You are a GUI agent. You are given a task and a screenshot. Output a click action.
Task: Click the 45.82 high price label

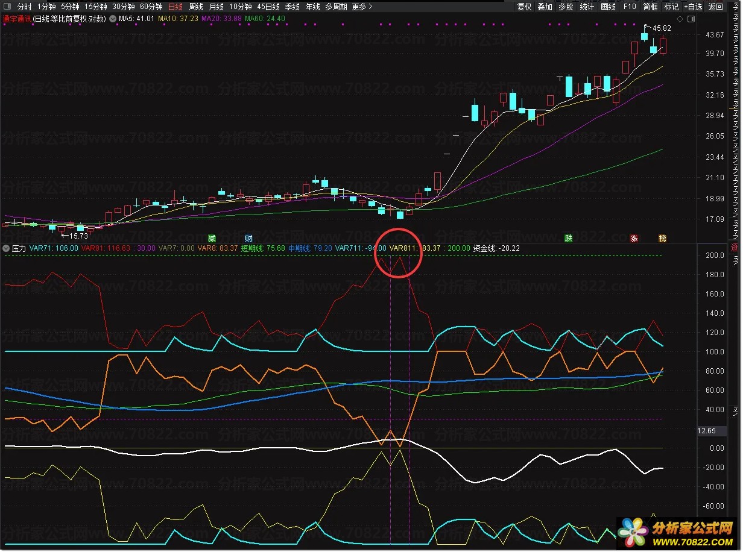pos(662,28)
